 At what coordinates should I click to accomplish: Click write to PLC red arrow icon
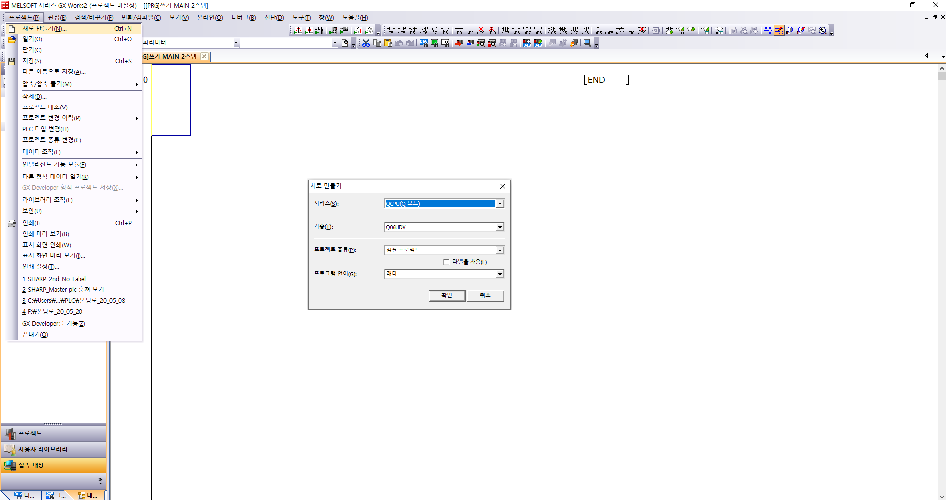click(x=459, y=43)
